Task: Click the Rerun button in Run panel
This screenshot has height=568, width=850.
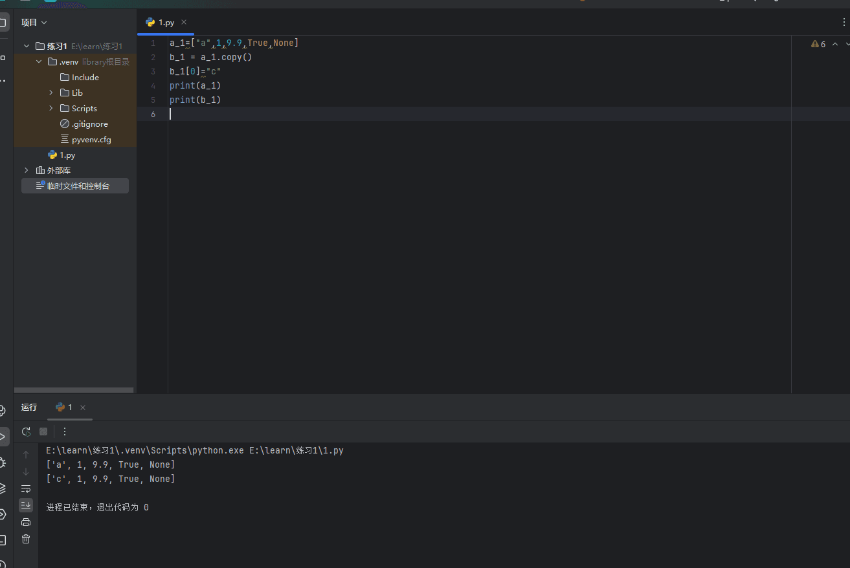Action: coord(26,431)
